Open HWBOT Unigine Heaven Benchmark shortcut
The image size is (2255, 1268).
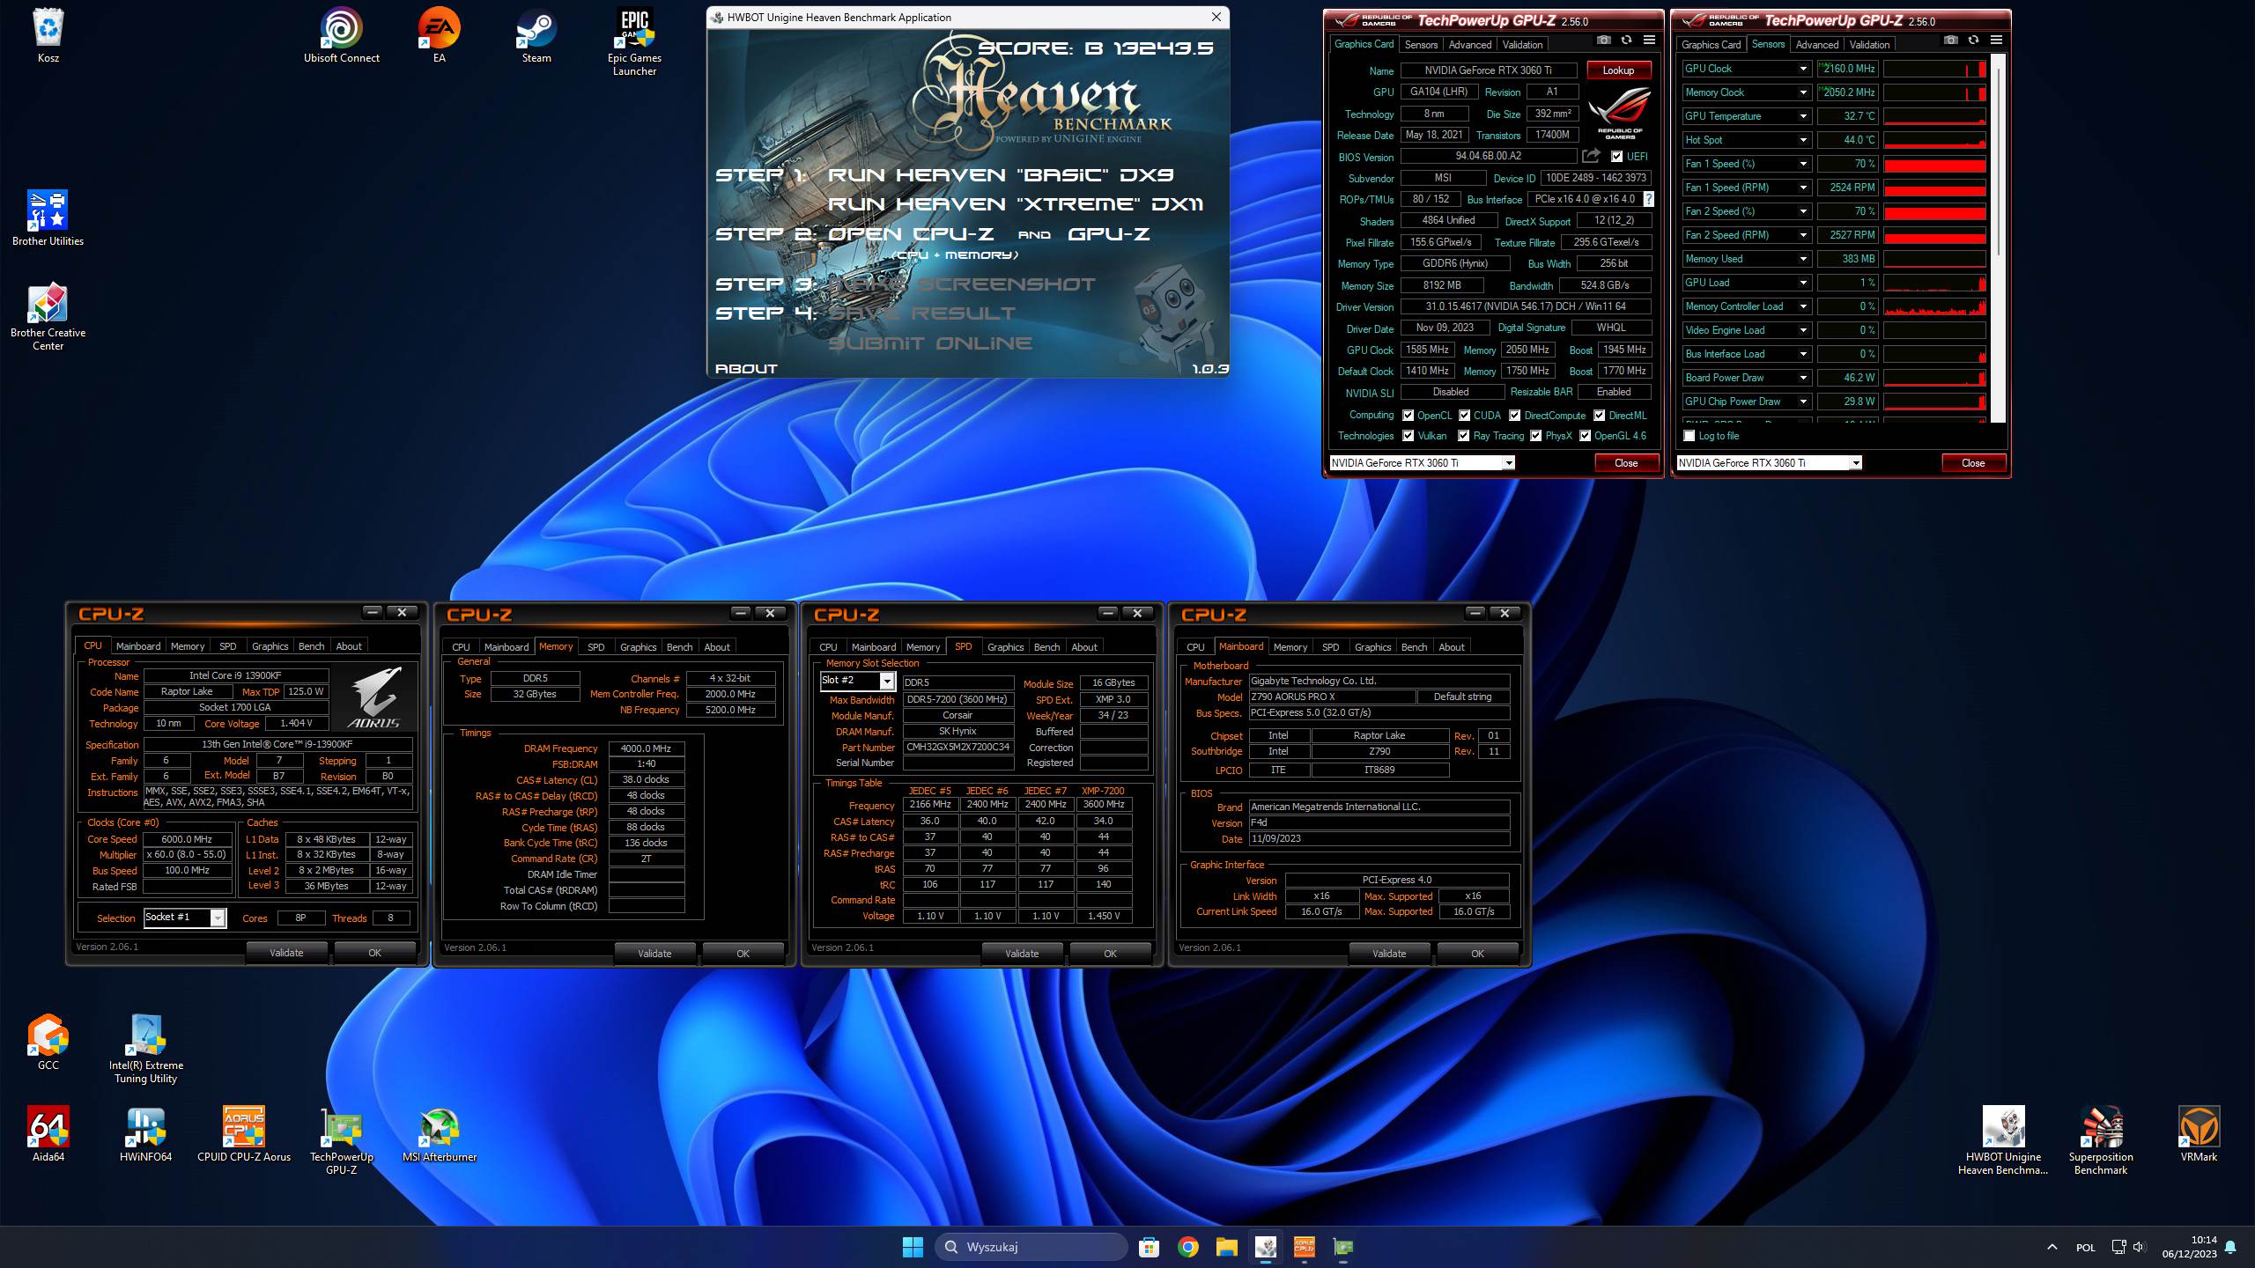click(2002, 1139)
